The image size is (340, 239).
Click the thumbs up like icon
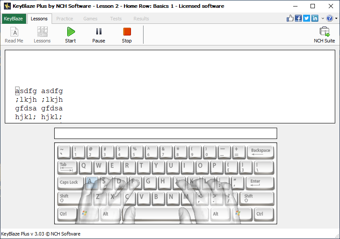[x=290, y=18]
